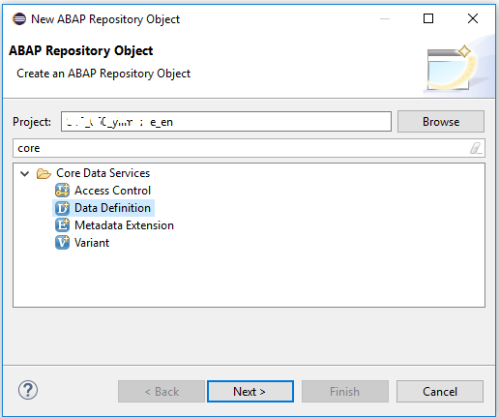
Task: Click the Eclipse icon in title bar
Action: [19, 19]
